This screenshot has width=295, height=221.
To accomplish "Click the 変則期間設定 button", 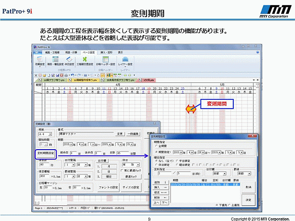I will coord(46,154).
